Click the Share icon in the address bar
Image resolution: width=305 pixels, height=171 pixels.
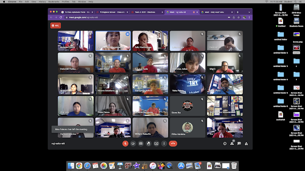click(234, 17)
